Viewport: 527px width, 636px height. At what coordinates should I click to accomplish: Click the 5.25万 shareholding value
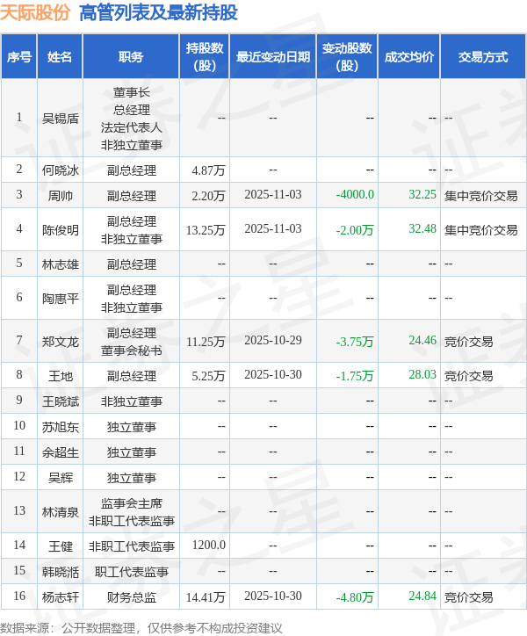[x=208, y=376]
